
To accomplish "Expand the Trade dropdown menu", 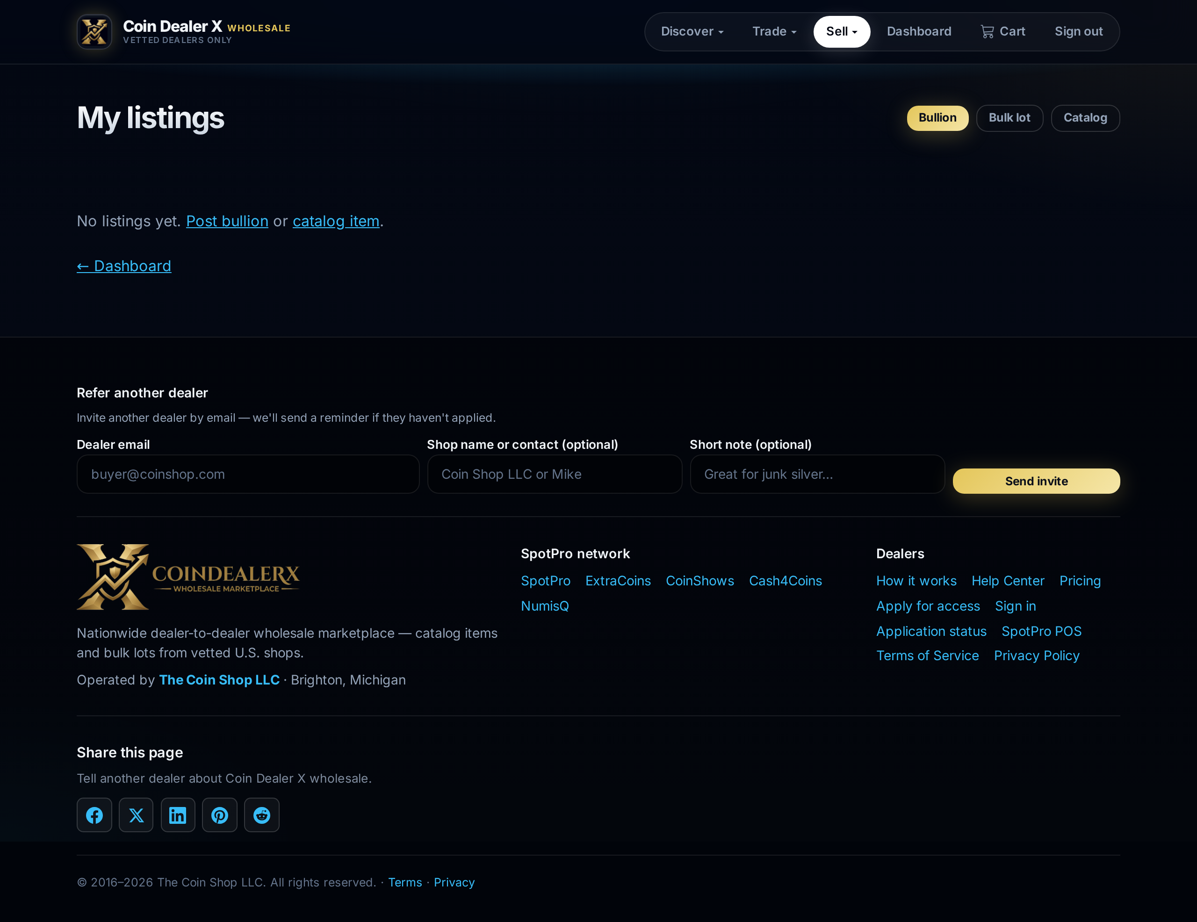I will (774, 32).
